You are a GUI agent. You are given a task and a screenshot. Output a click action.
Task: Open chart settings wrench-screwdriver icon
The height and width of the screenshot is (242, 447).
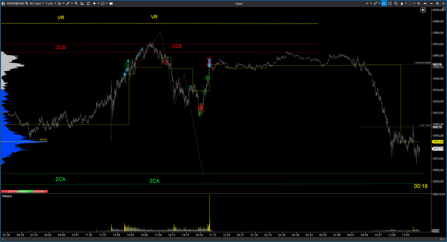point(419,3)
